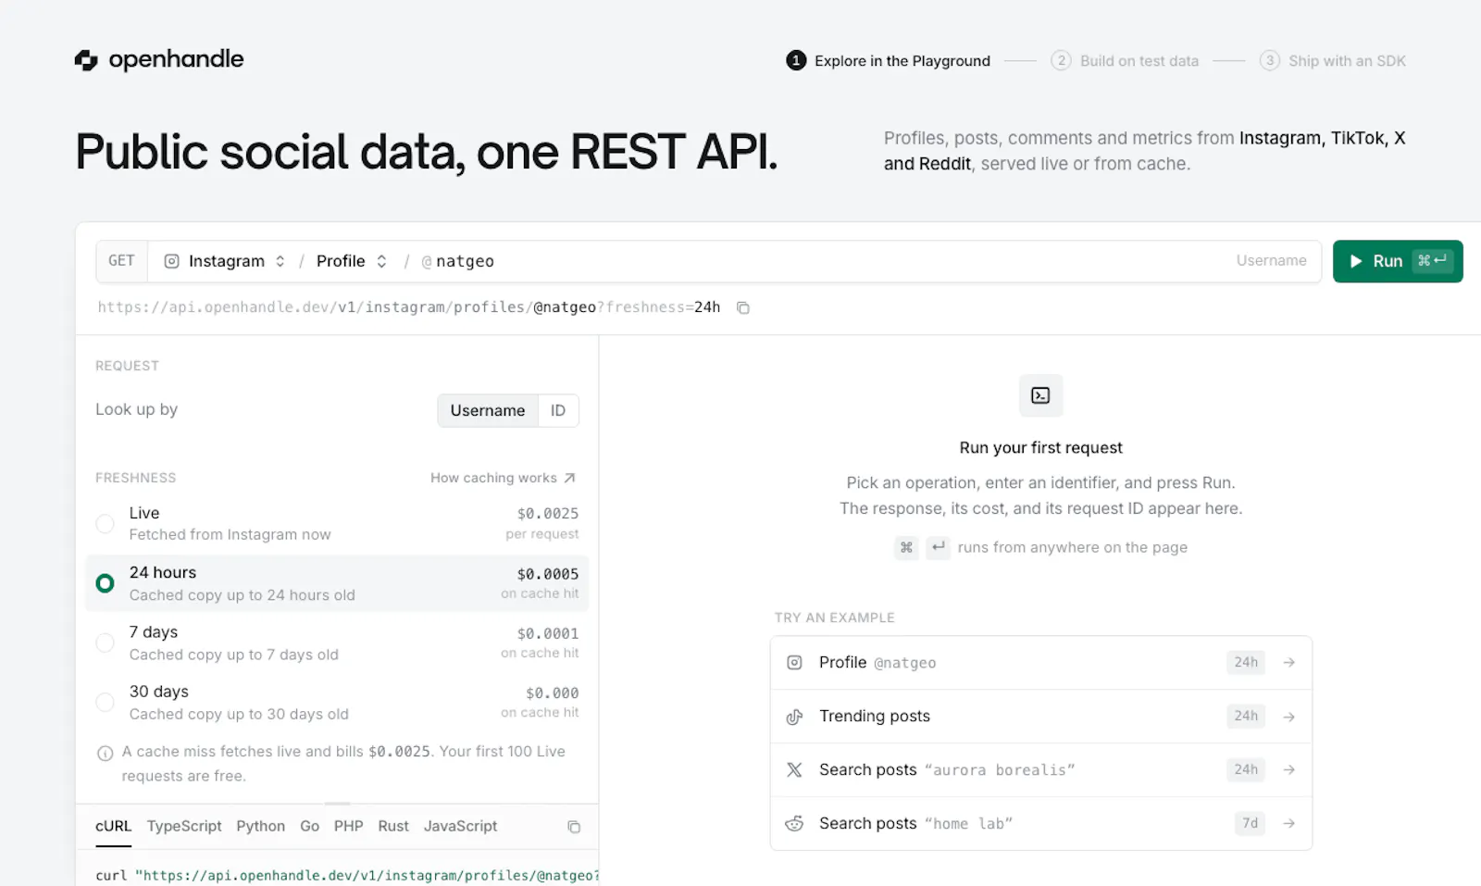Viewport: 1481px width, 886px height.
Task: Copy the cURL code snippet
Action: point(574,827)
